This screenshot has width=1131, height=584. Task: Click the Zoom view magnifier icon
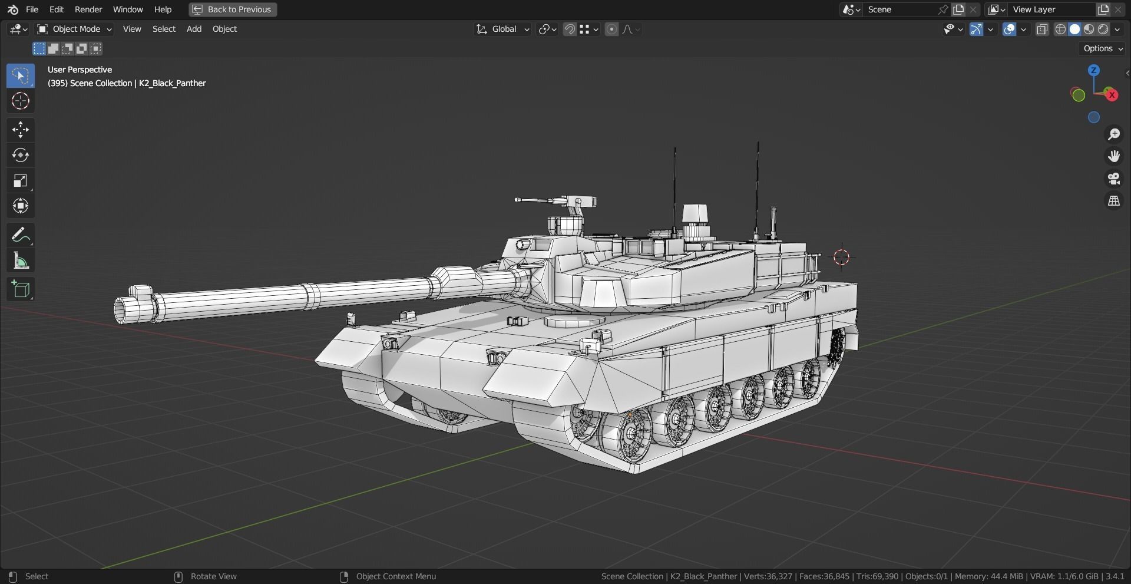click(x=1114, y=134)
